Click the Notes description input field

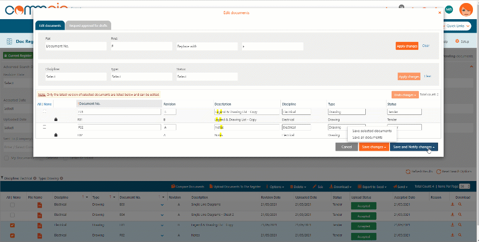(247, 127)
